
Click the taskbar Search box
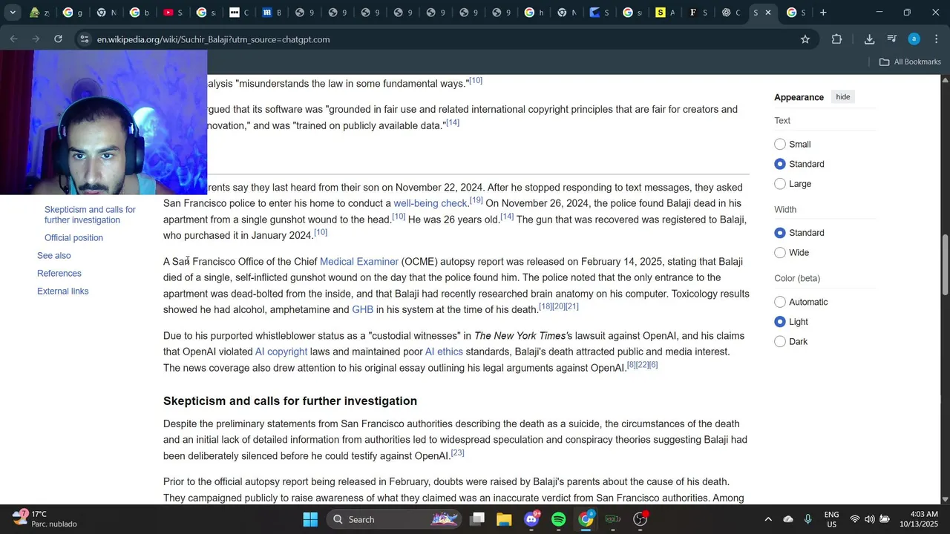click(x=395, y=519)
